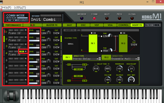
Task: Click the L50 pan knob in routing
Action: click(110, 35)
